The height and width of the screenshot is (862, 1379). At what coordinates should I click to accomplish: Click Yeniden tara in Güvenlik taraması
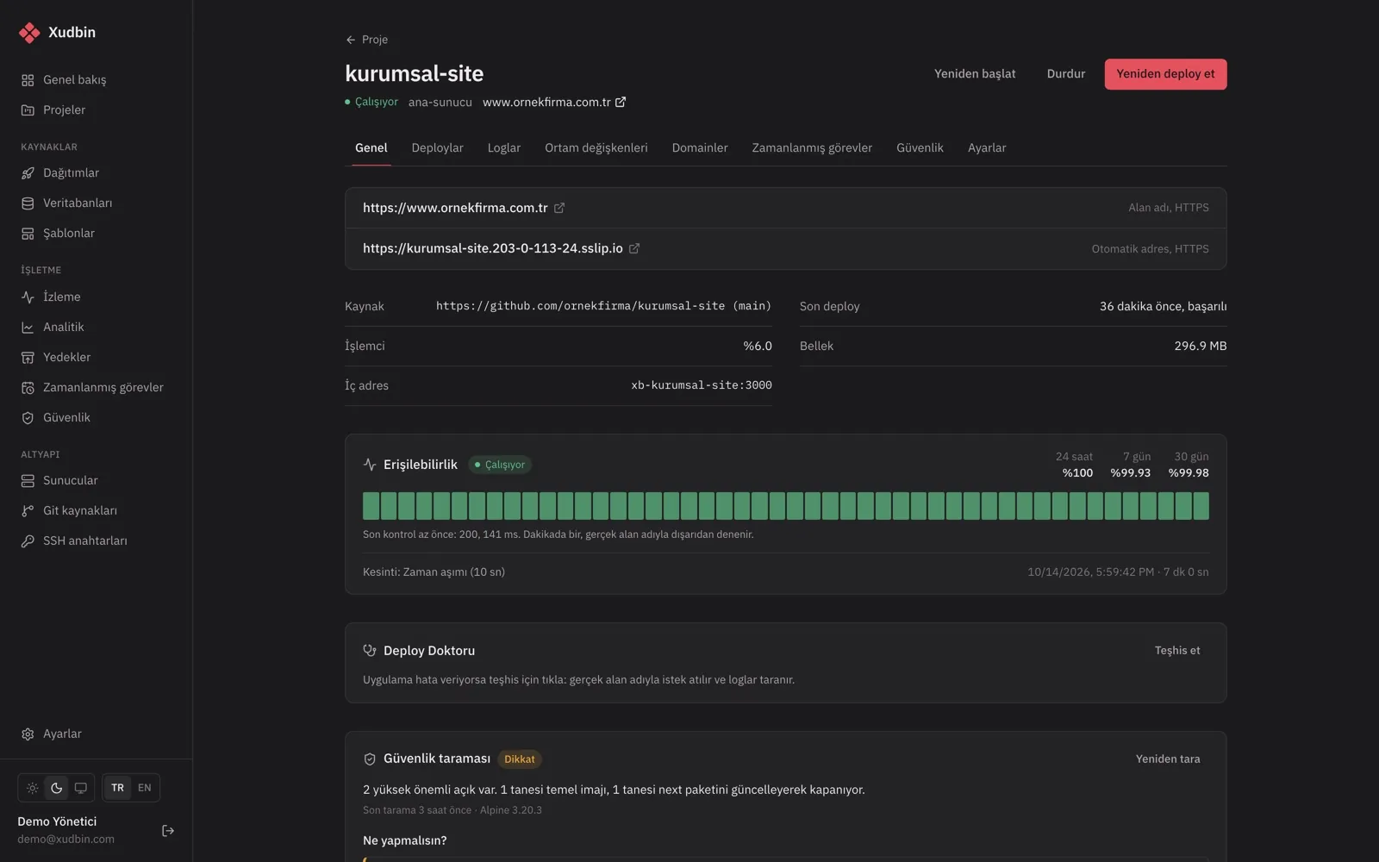pyautogui.click(x=1168, y=759)
